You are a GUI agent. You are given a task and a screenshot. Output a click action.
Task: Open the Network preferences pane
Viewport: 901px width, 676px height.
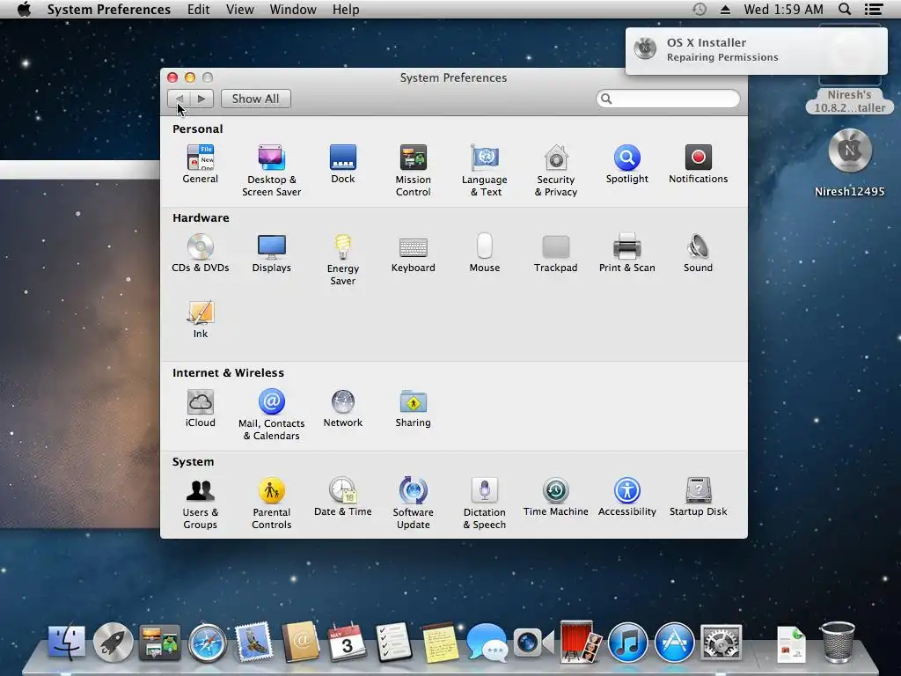[x=343, y=408]
